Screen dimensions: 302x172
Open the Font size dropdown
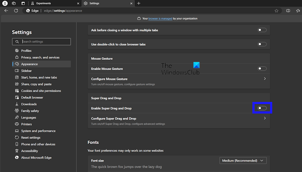pyautogui.click(x=243, y=160)
